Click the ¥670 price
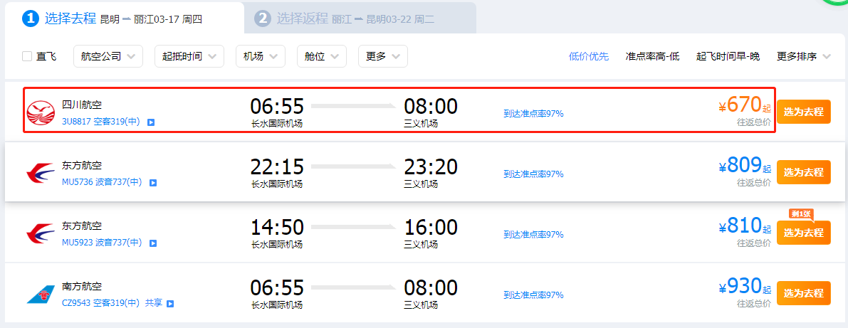Screen dimensions: 848x328 (745, 105)
